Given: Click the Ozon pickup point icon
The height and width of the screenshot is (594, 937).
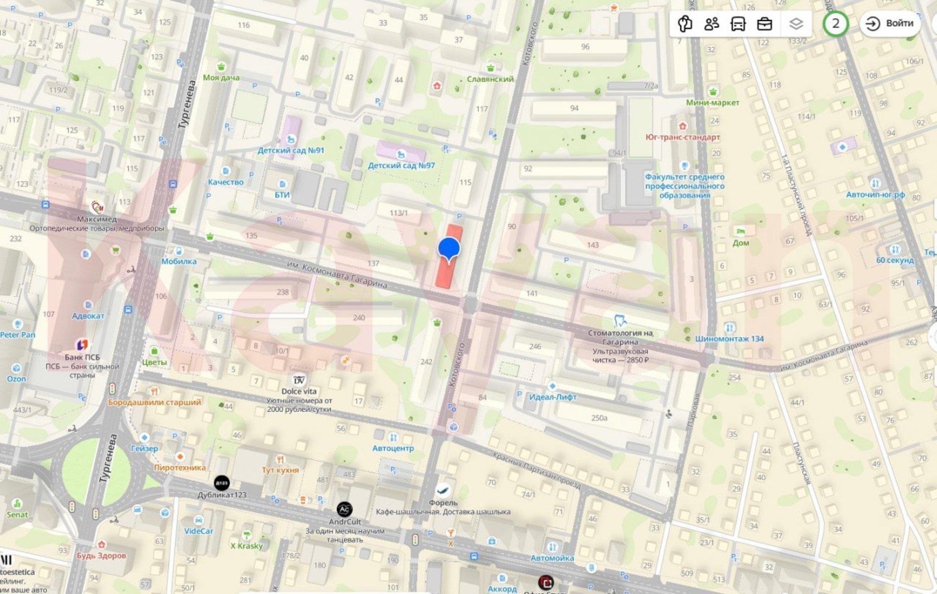Looking at the screenshot, I should 16,368.
